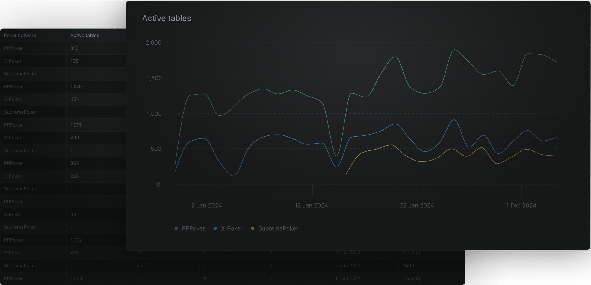Image resolution: width=591 pixels, height=285 pixels.
Task: Sort by the 'Active tables' table column header
Action: click(x=85, y=35)
